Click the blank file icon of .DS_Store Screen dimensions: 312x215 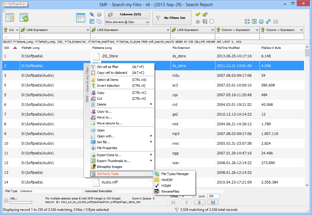coord(96,56)
